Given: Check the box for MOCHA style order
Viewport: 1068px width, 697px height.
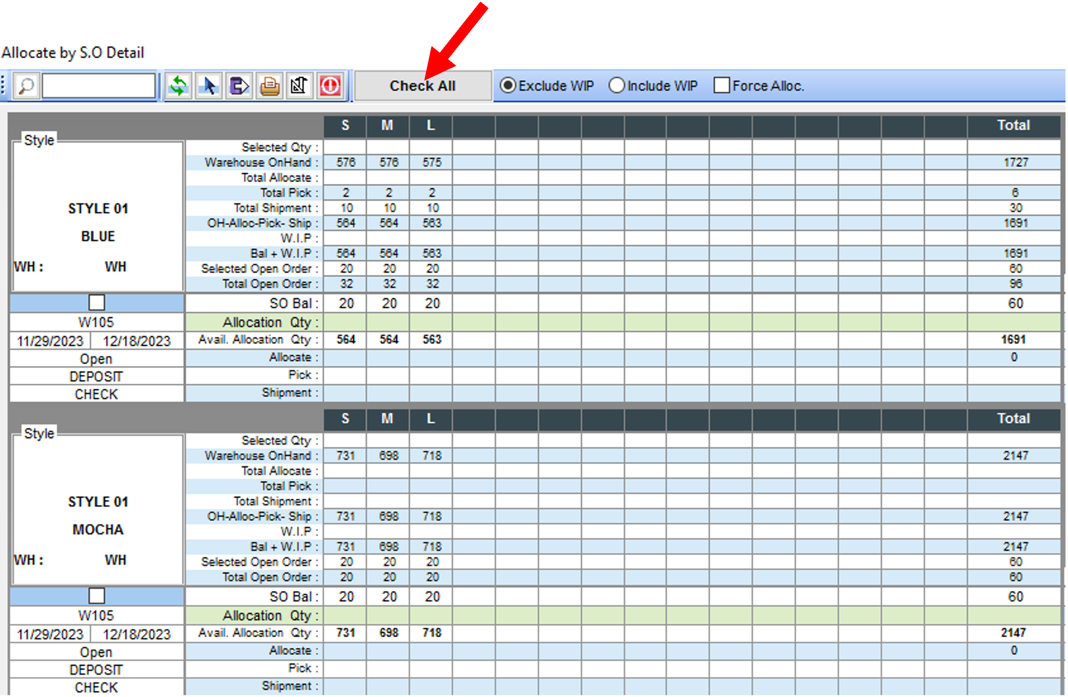Looking at the screenshot, I should tap(96, 596).
